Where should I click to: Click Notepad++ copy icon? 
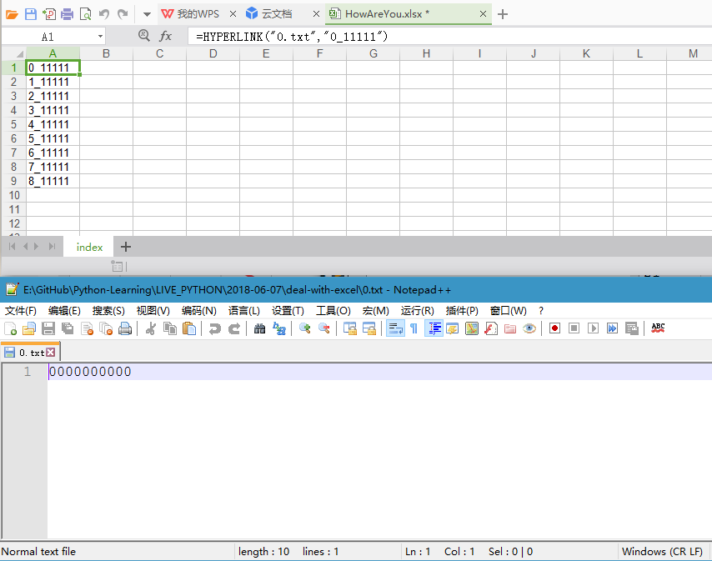[170, 328]
